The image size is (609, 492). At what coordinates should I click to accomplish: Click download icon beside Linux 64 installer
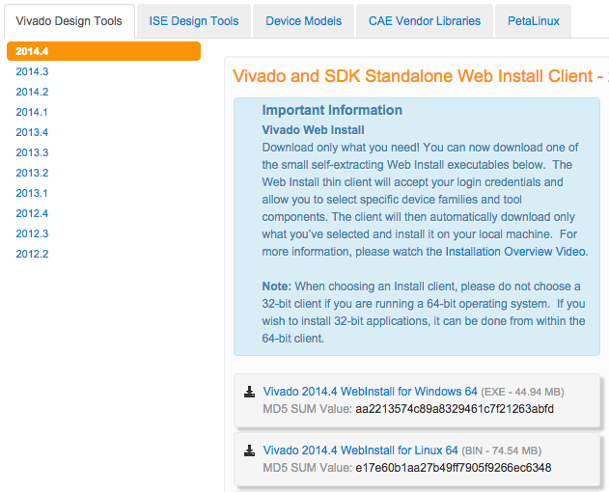pos(249,451)
